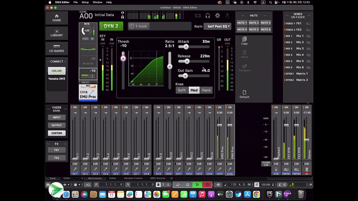Click the Thresh slider handle

tap(123, 58)
